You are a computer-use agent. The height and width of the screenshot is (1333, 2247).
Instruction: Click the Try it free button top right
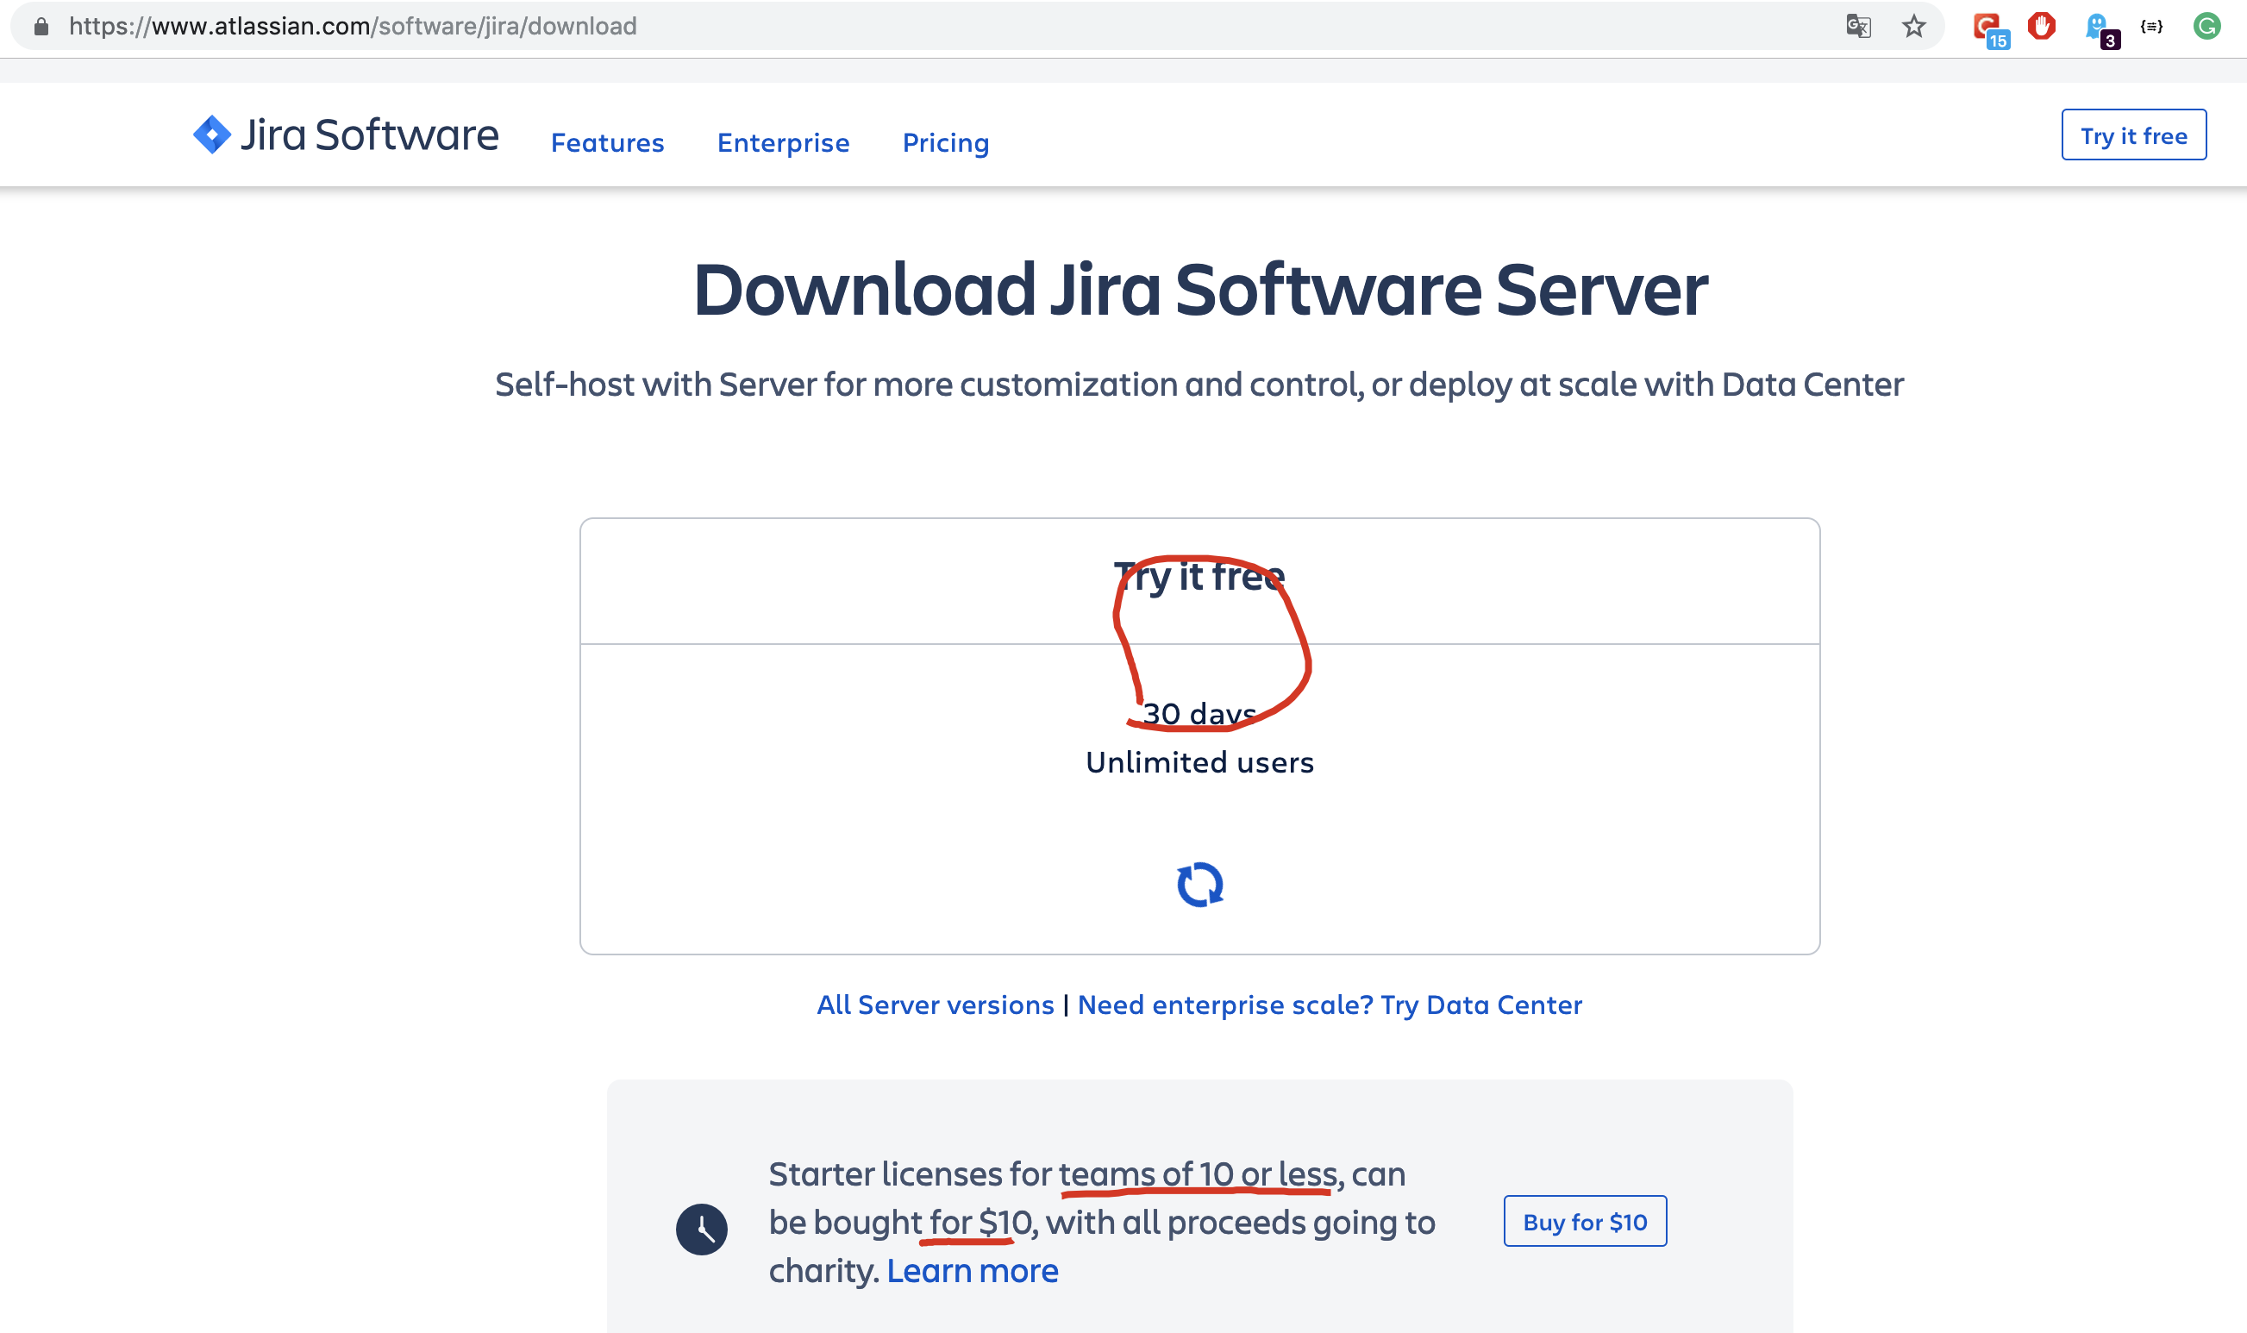click(2132, 134)
